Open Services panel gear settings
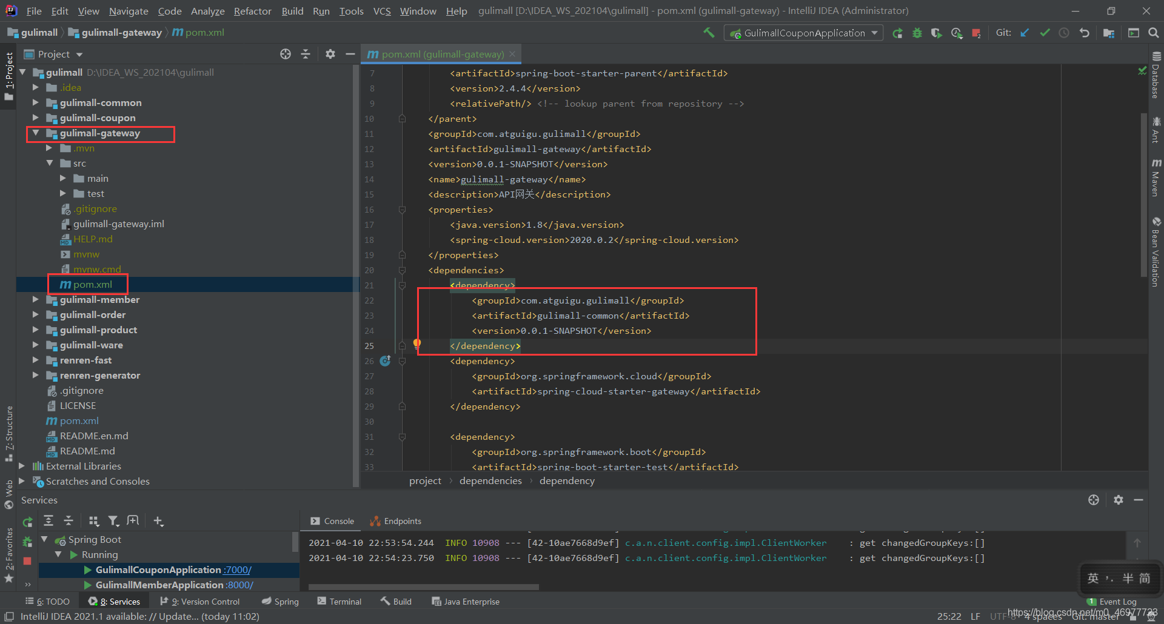Screen dimensions: 1164x624 (1119, 500)
